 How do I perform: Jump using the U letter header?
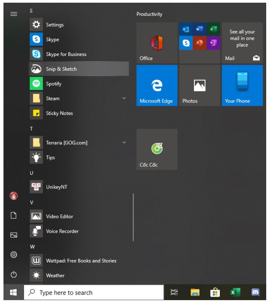[x=31, y=173]
